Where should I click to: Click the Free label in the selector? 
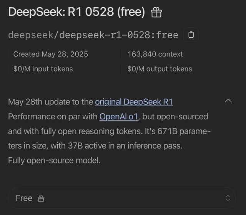click(x=24, y=198)
